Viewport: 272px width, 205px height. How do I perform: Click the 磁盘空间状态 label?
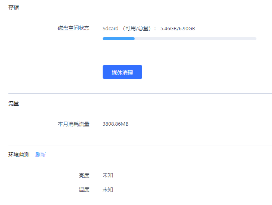point(73,28)
